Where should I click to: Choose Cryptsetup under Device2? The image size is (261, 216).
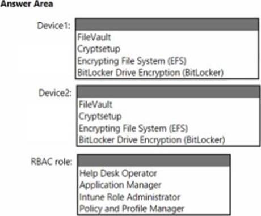[100, 116]
